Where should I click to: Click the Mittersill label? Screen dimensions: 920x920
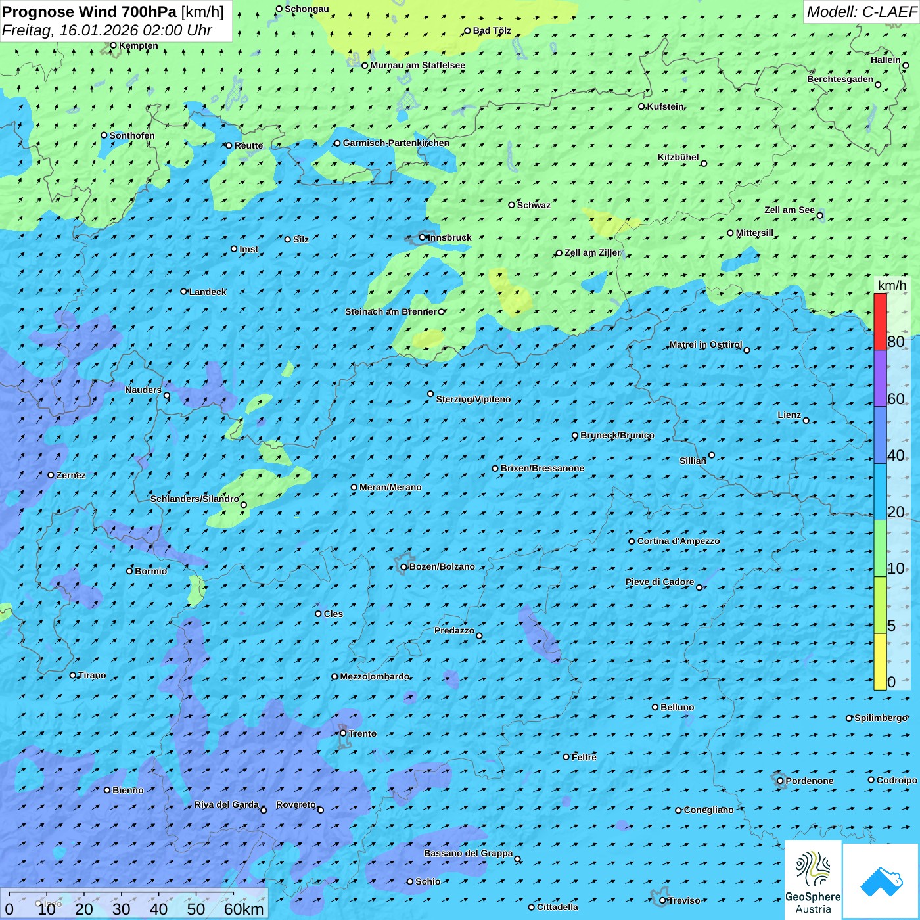click(754, 233)
